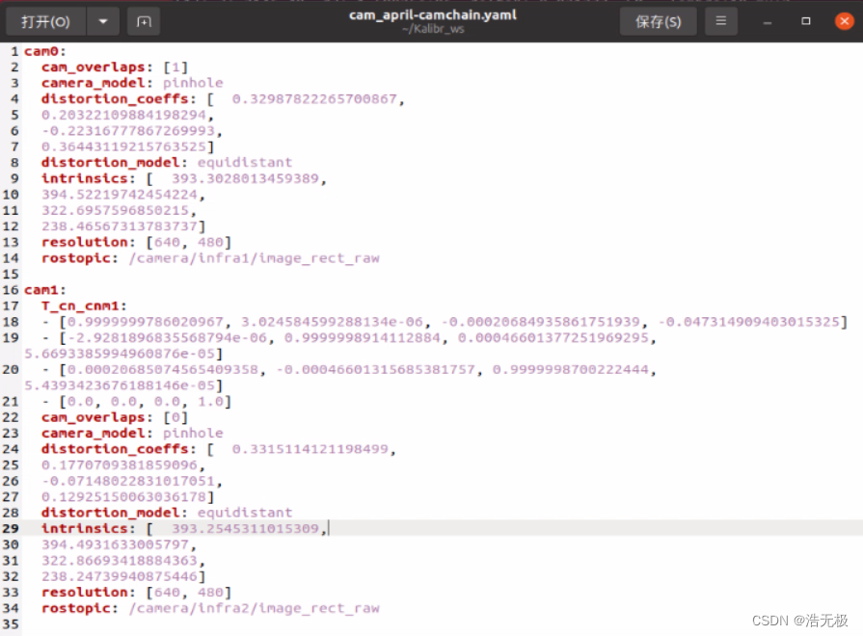Screen dimensions: 863x636
Task: Click wrapped value 5.4393423676188146e-05
Action: click(x=120, y=385)
